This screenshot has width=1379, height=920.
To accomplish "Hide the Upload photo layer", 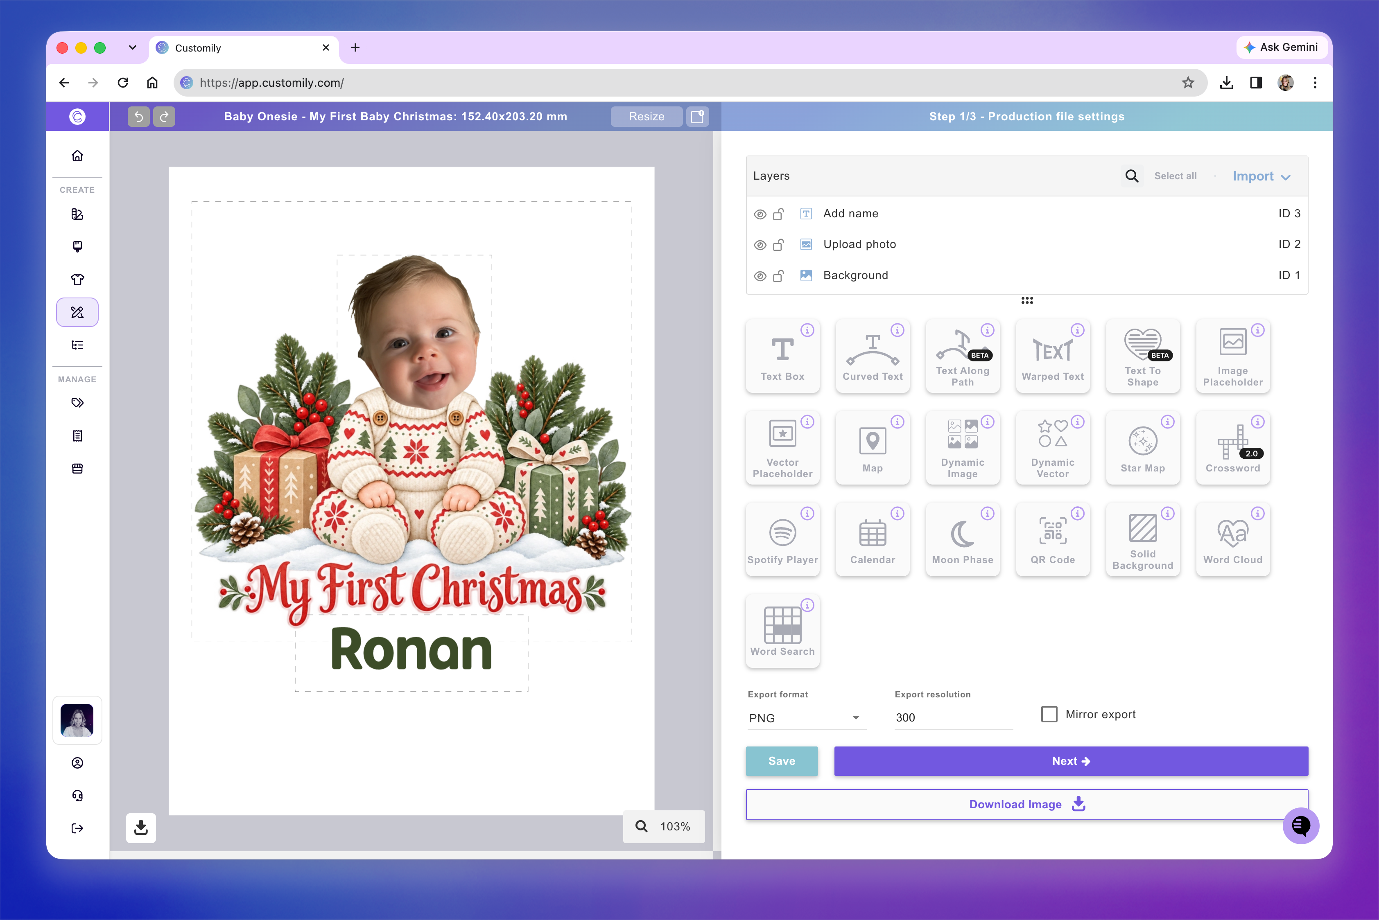I will 760,245.
